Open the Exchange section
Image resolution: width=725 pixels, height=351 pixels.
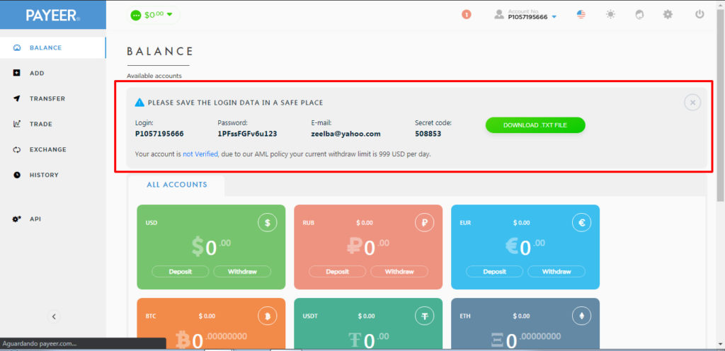click(x=52, y=149)
